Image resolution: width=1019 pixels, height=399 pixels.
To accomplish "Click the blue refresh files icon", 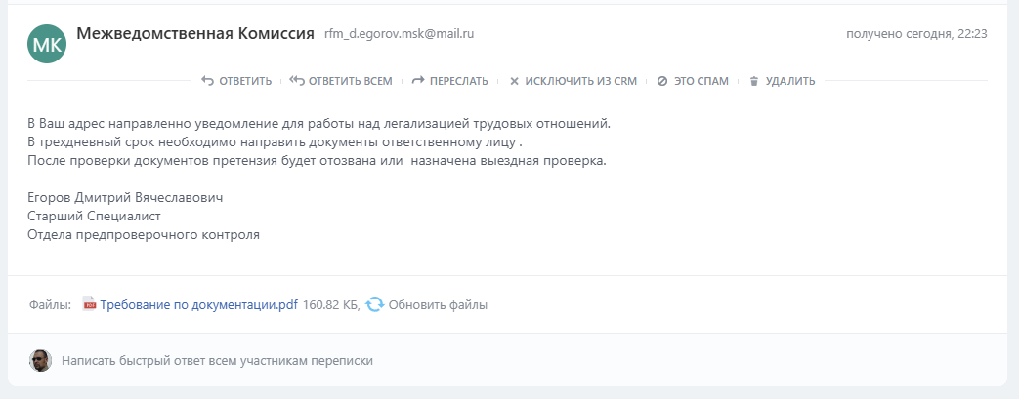I will (374, 304).
